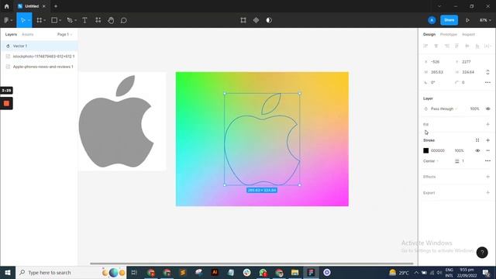This screenshot has height=279, width=496.
Task: Open a new tab with plus
Action: (x=56, y=6)
